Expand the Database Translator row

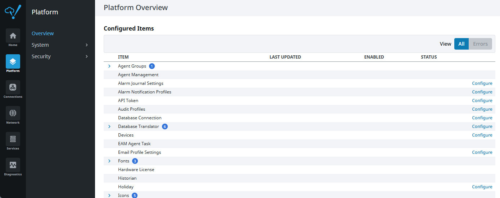(x=109, y=126)
